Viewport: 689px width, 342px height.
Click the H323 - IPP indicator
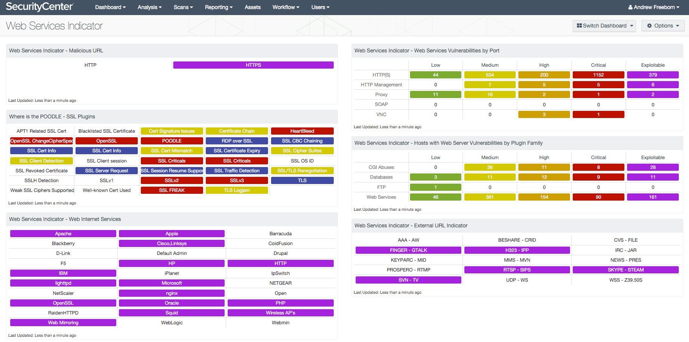click(517, 250)
